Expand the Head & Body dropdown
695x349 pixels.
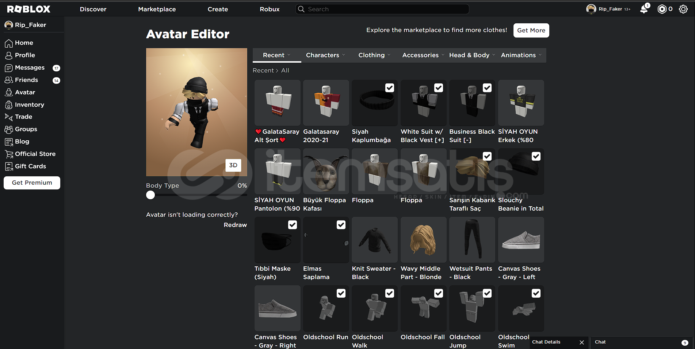(472, 55)
